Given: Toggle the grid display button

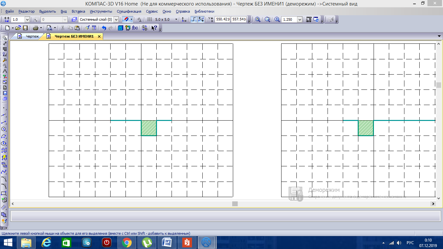Looking at the screenshot, I should 150,19.
